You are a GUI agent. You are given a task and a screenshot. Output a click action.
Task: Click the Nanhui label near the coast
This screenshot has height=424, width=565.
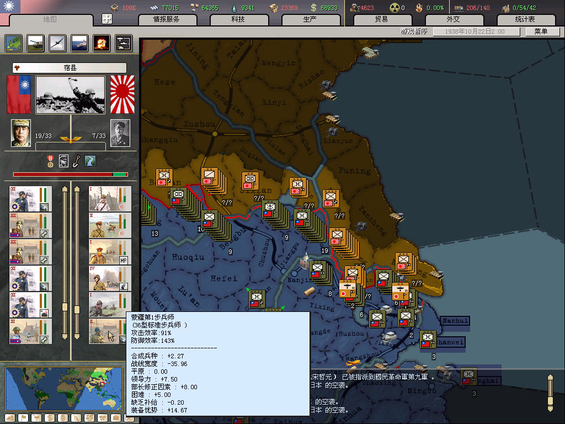pyautogui.click(x=455, y=321)
